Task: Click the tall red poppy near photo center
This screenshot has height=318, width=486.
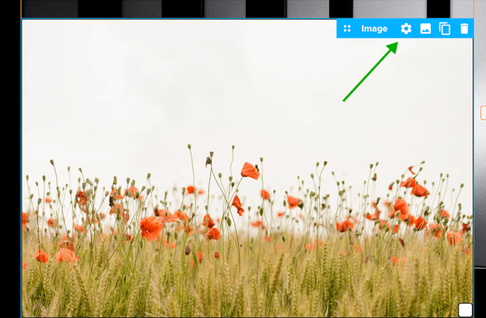Action: [250, 171]
